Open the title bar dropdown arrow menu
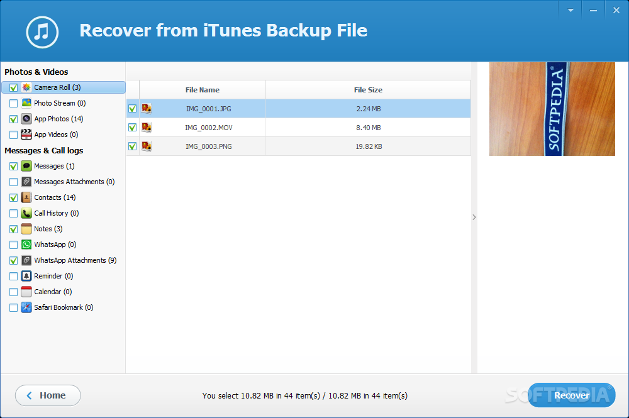This screenshot has width=629, height=418. (x=571, y=11)
